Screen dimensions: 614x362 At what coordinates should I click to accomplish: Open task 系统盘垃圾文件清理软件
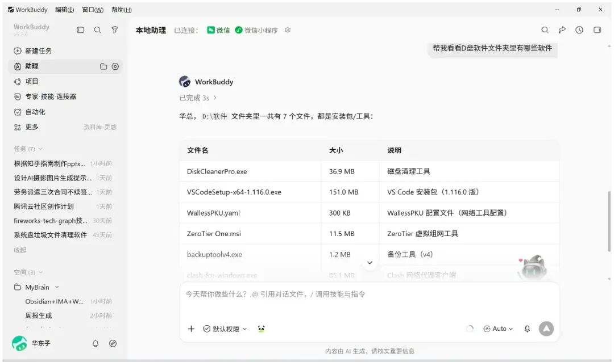click(63, 235)
